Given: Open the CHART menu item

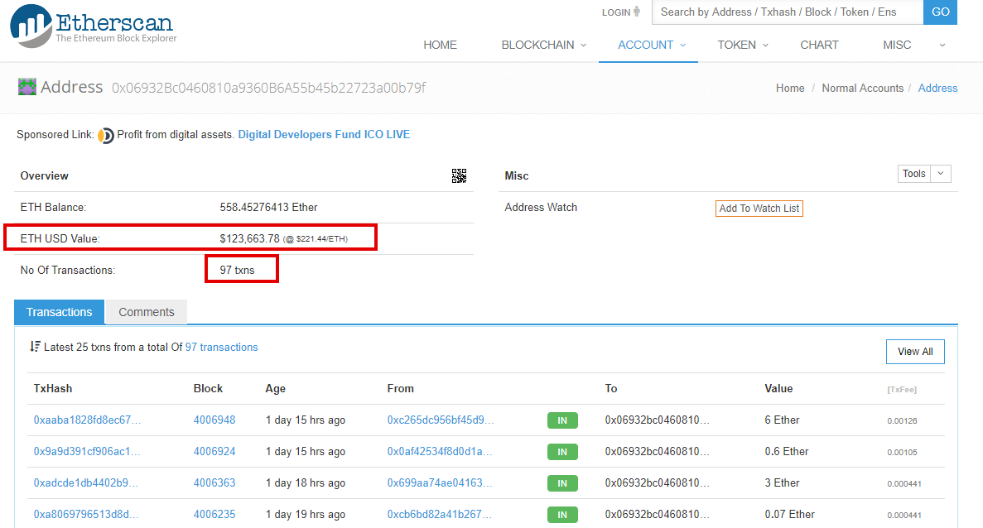Looking at the screenshot, I should pos(819,45).
